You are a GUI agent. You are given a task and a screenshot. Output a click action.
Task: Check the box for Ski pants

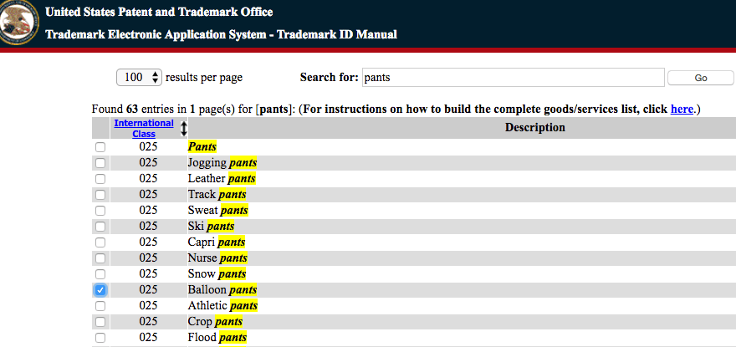click(100, 227)
